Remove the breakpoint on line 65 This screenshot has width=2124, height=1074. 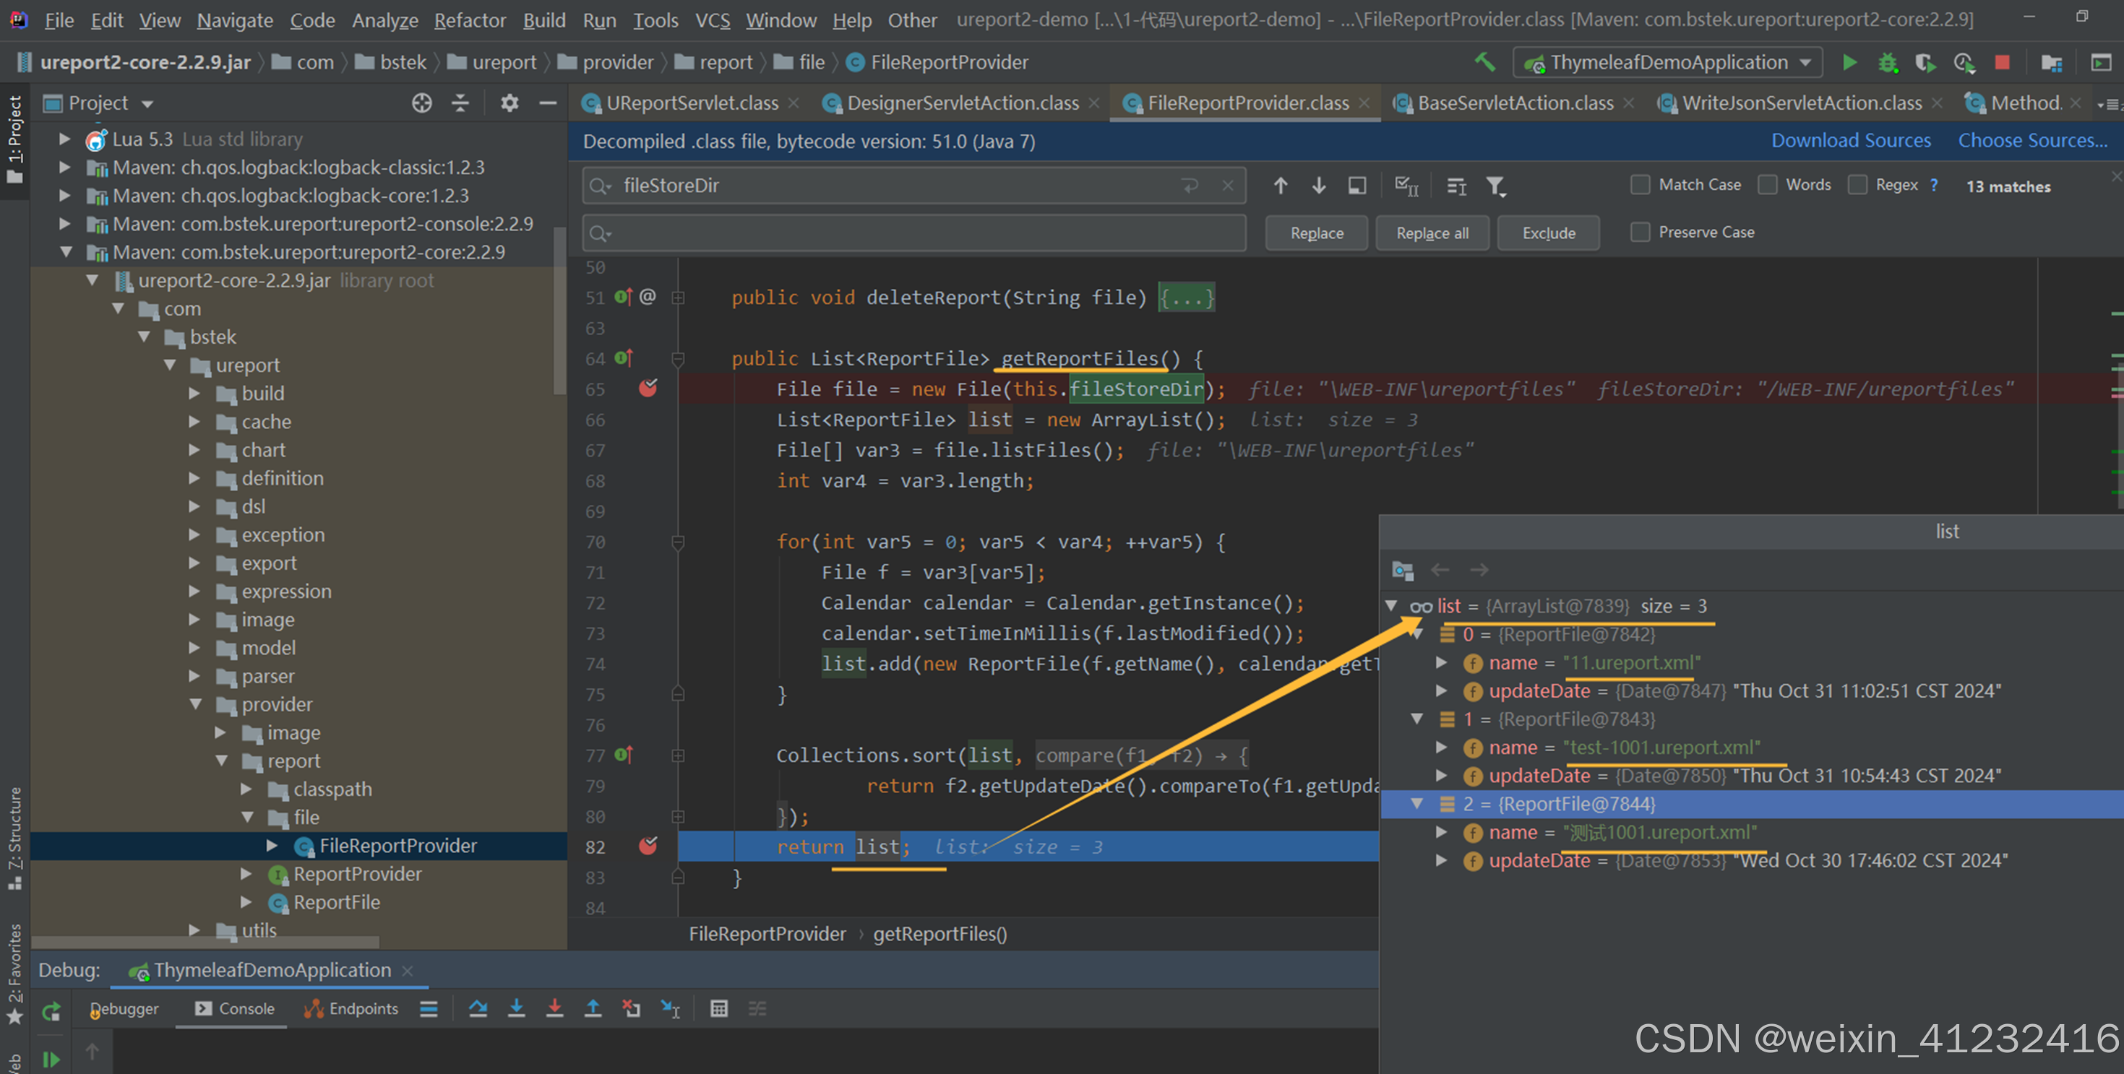(x=648, y=389)
